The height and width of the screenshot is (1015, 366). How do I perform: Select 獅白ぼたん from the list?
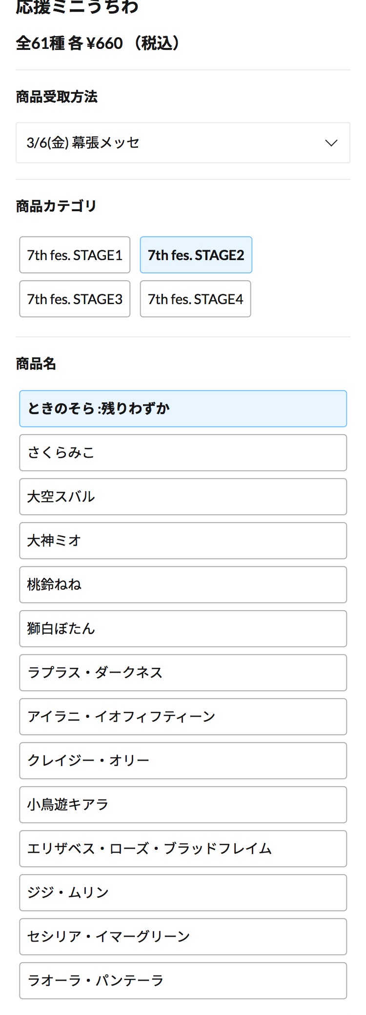tap(183, 629)
